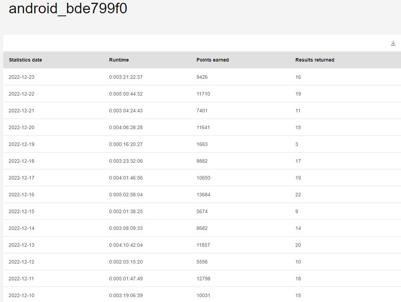Click points earned value 11641
Screen dimensions: 401x302
[x=203, y=127]
